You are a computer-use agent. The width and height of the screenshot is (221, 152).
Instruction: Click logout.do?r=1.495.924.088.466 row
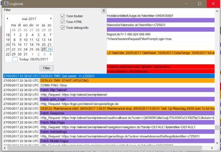coord(161,34)
